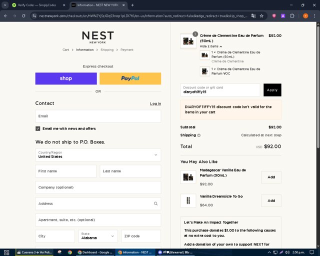The width and height of the screenshot is (320, 256).
Task: Open the Chrome profile avatar
Action: [305, 15]
